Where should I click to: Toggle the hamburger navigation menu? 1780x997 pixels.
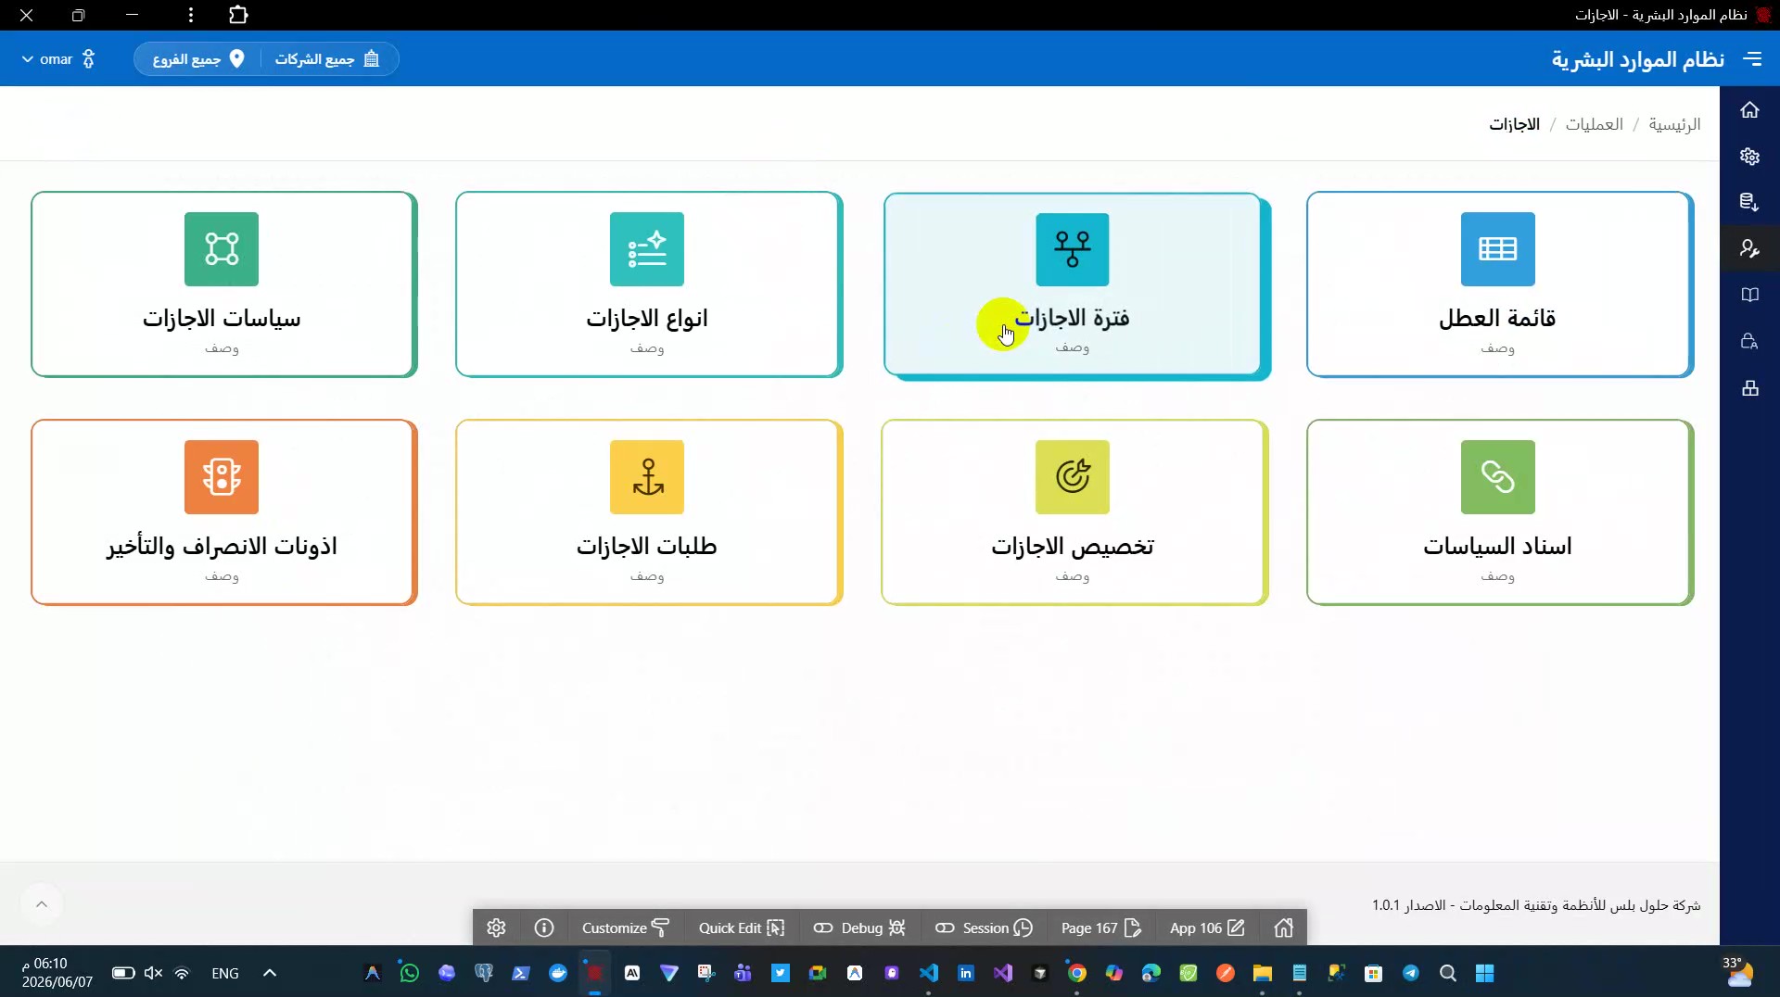(1752, 59)
